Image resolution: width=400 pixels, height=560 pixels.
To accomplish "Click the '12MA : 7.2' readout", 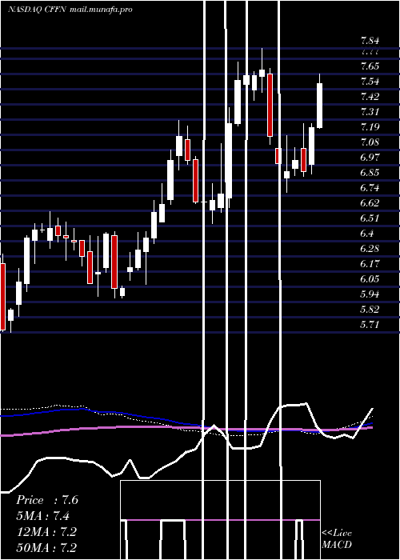I will pos(46,532).
